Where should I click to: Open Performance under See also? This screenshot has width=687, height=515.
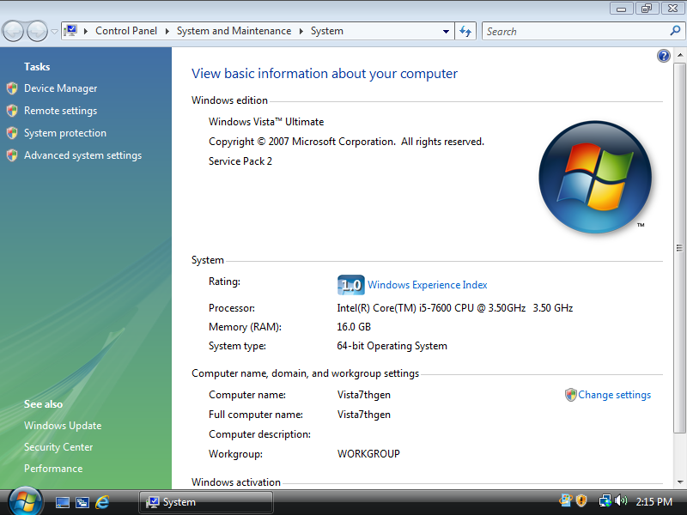pyautogui.click(x=53, y=469)
